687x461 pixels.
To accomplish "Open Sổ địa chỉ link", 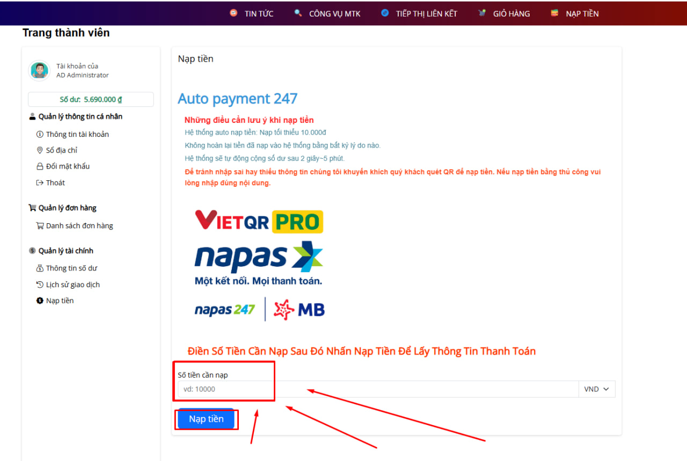I will (62, 150).
